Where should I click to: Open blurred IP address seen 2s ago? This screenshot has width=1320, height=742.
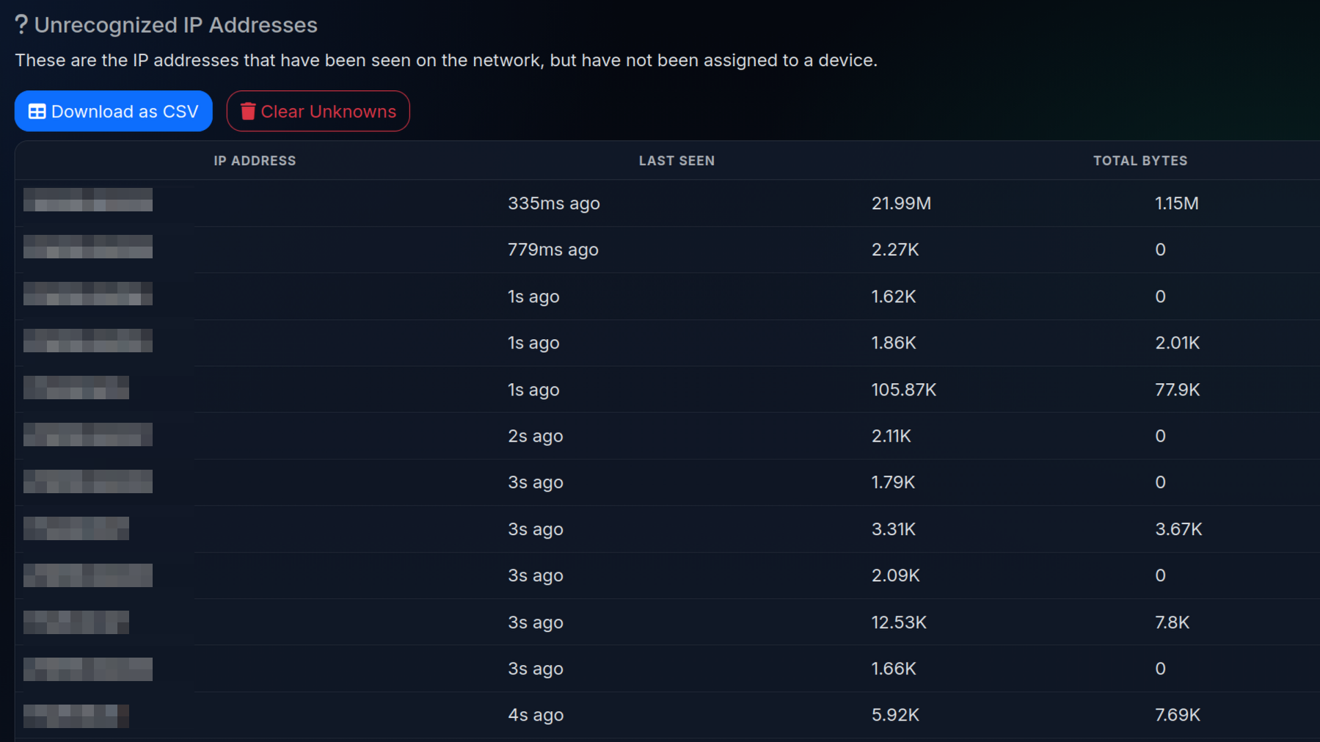88,434
